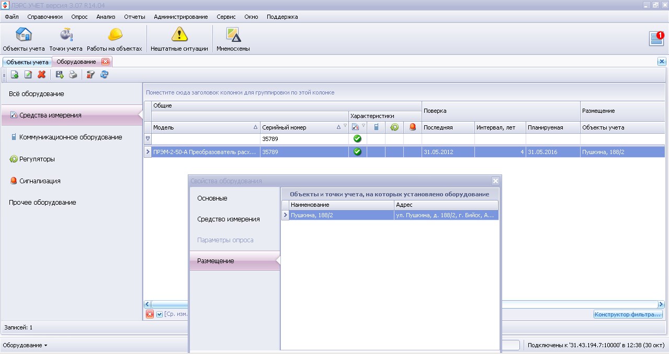Close all document tabs button at right
The height and width of the screenshot is (354, 669).
click(x=662, y=62)
